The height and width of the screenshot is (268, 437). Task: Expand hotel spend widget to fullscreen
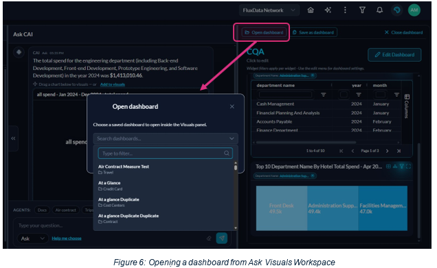pos(409,167)
